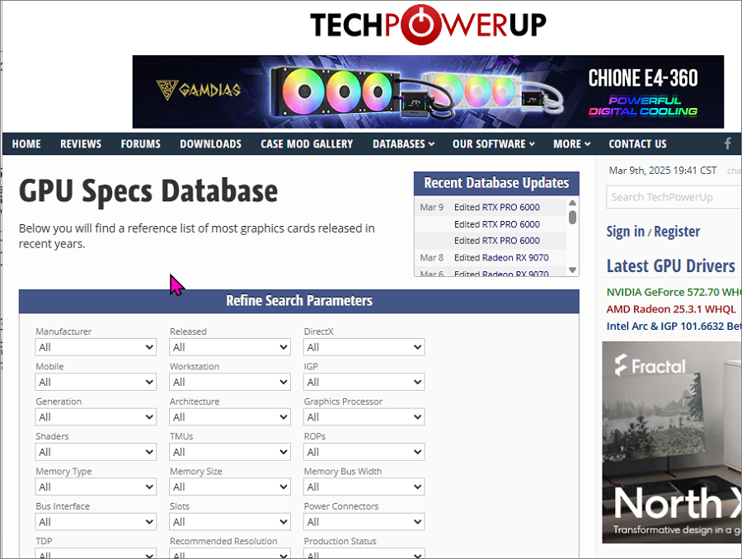
Task: Open the Latest GPU Drivers heading link
Action: pyautogui.click(x=670, y=266)
